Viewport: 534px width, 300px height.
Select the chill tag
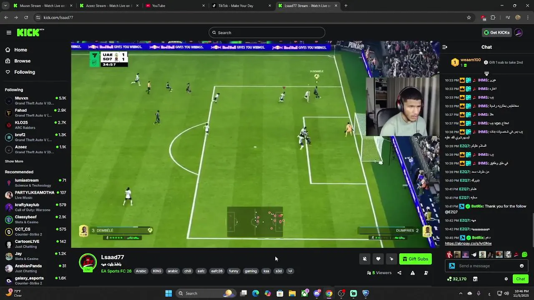[188, 271]
